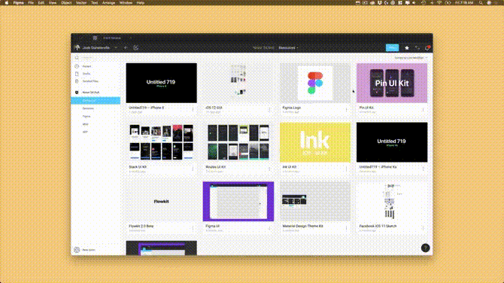Image resolution: width=504 pixels, height=283 pixels.
Task: Open the three-dot menu for Figma Logo
Action: (x=346, y=110)
